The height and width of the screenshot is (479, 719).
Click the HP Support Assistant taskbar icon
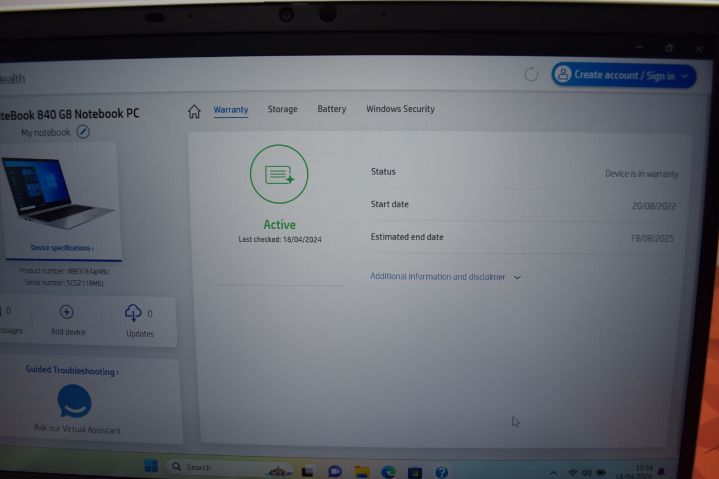pyautogui.click(x=442, y=472)
